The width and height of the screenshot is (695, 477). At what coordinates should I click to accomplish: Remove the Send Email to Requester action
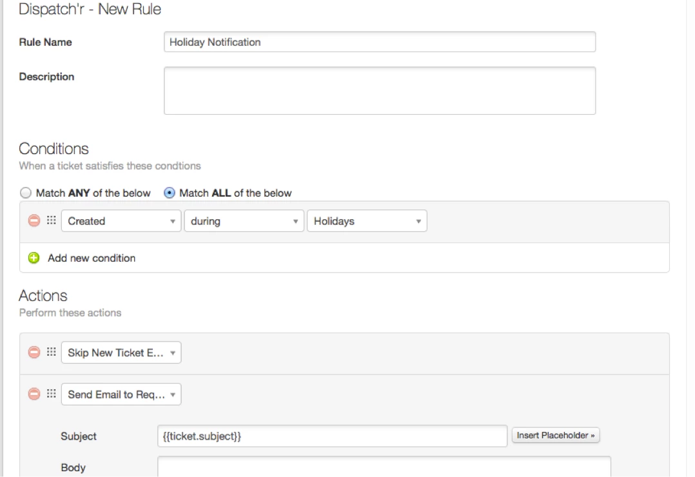click(34, 394)
